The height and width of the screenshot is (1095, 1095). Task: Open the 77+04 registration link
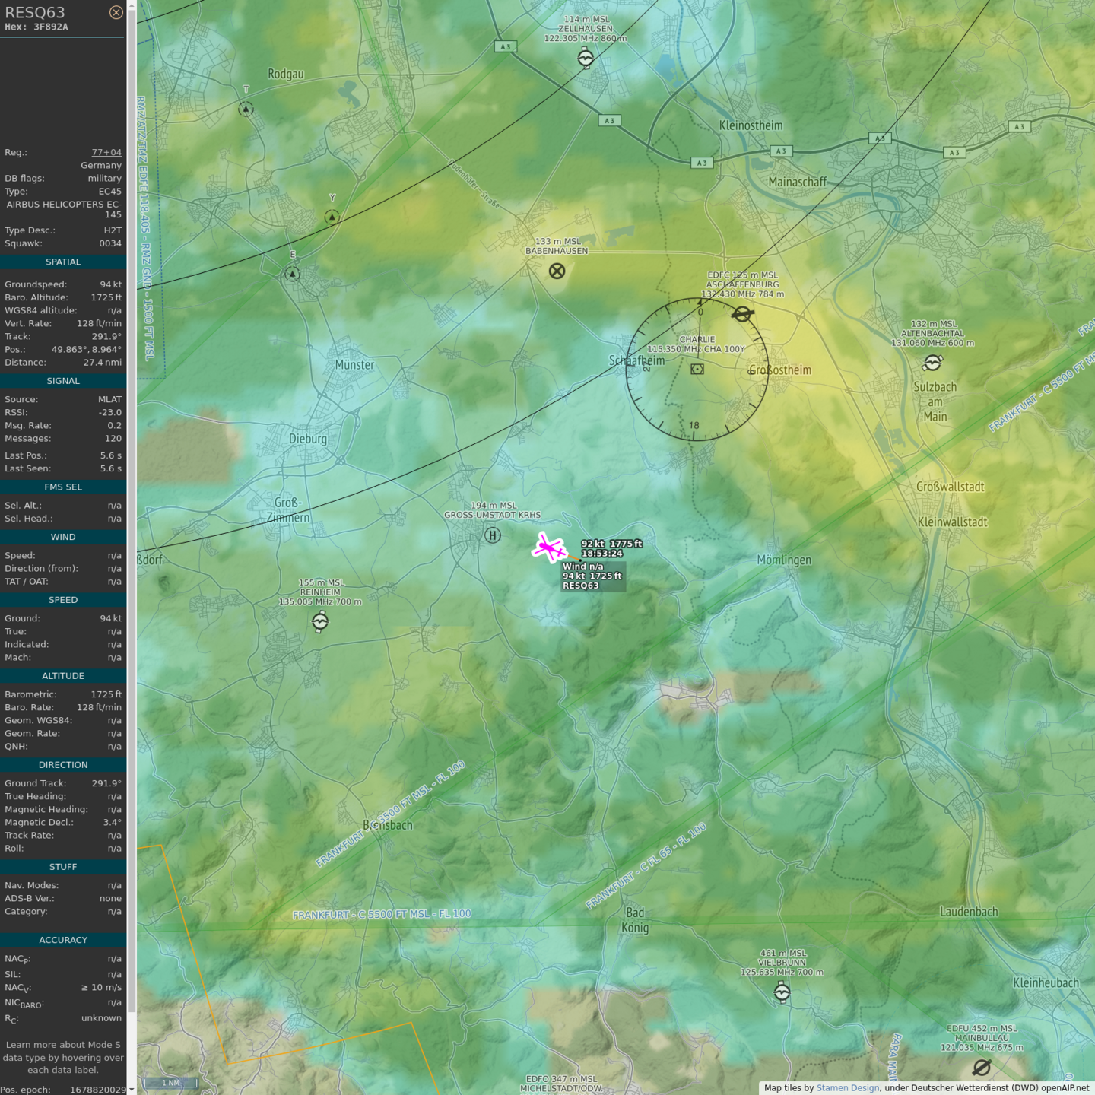(106, 152)
